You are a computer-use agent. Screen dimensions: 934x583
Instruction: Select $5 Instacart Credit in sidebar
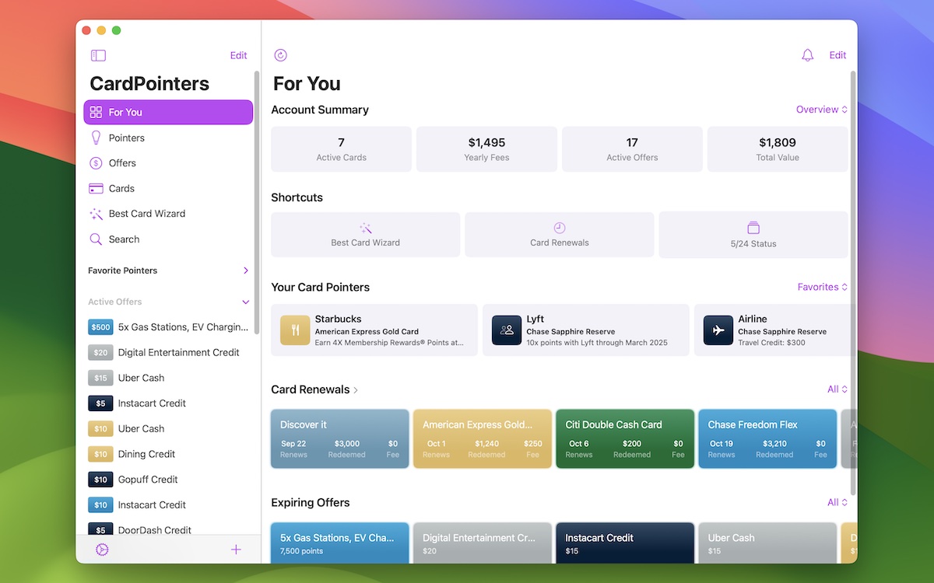coord(168,403)
